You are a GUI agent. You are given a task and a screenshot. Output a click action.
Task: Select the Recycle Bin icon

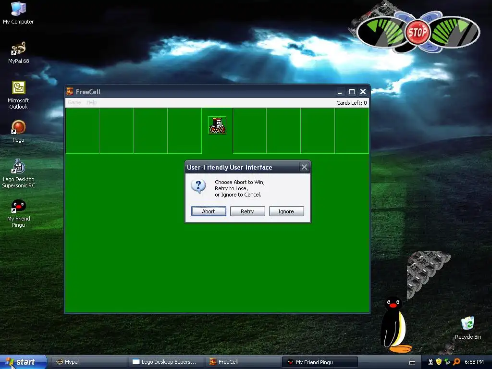pos(468,328)
